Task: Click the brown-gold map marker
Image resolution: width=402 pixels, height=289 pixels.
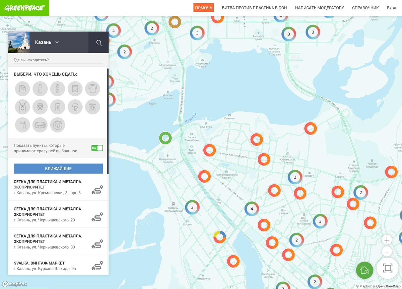Action: coord(175,22)
